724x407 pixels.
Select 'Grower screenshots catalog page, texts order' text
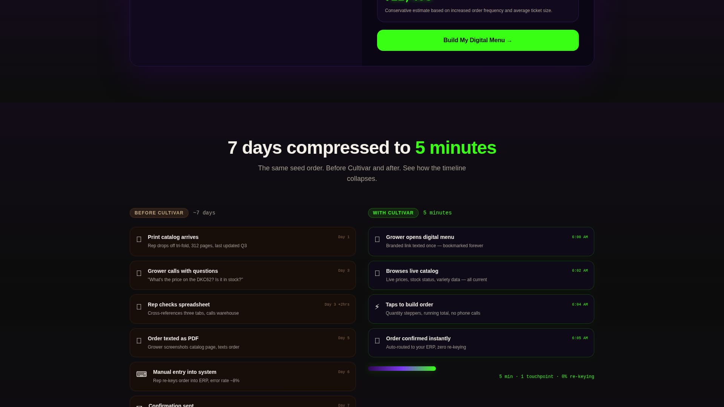point(193,347)
